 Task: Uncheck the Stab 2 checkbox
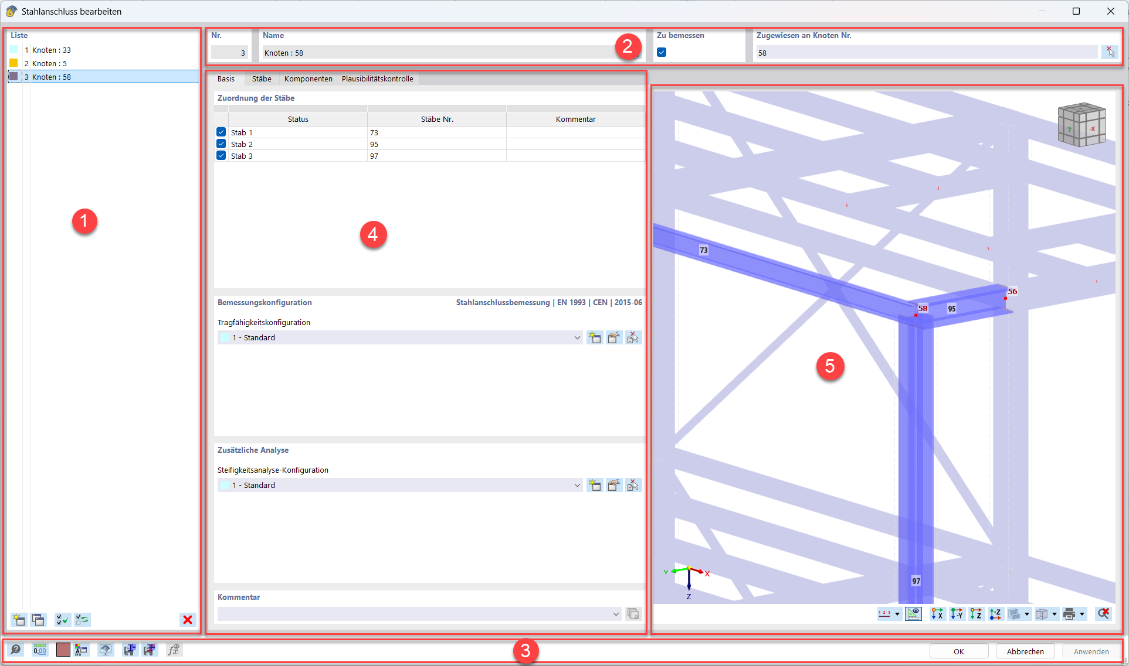pyautogui.click(x=221, y=144)
